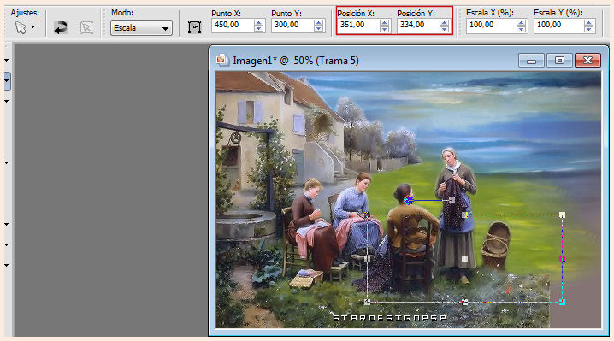Click the rotation pivot handle near blue arrow

pyautogui.click(x=452, y=201)
